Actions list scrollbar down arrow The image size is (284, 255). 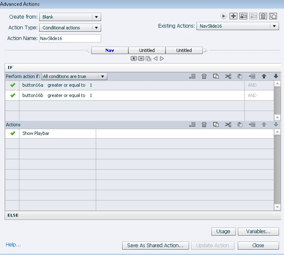coord(277,207)
